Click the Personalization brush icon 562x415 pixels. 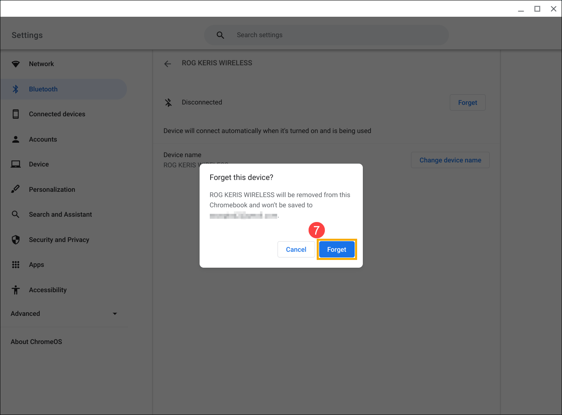(16, 189)
